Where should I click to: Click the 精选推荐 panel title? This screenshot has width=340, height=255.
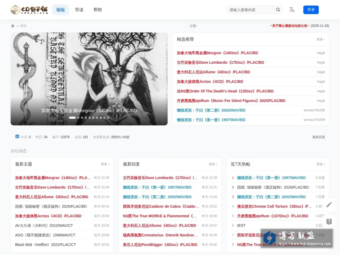pyautogui.click(x=185, y=39)
